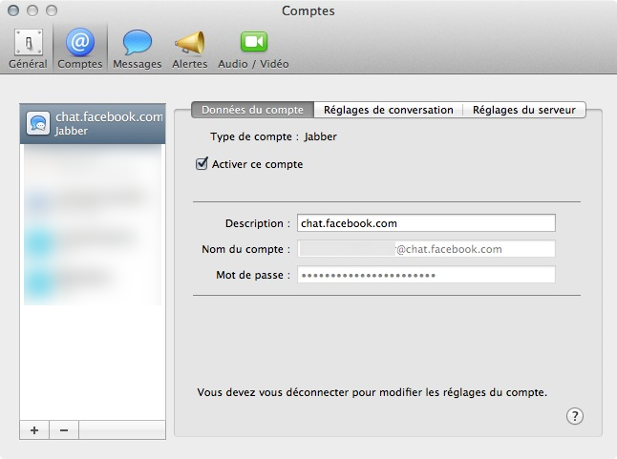The image size is (617, 459).
Task: Switch to Réglages du serveur tab
Action: 524,110
